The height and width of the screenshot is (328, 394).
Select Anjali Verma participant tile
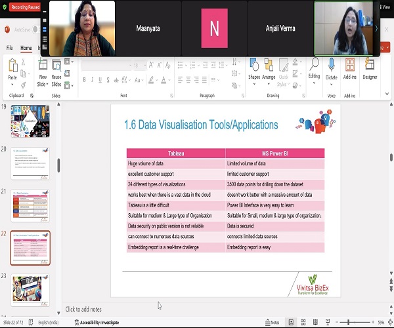[280, 28]
